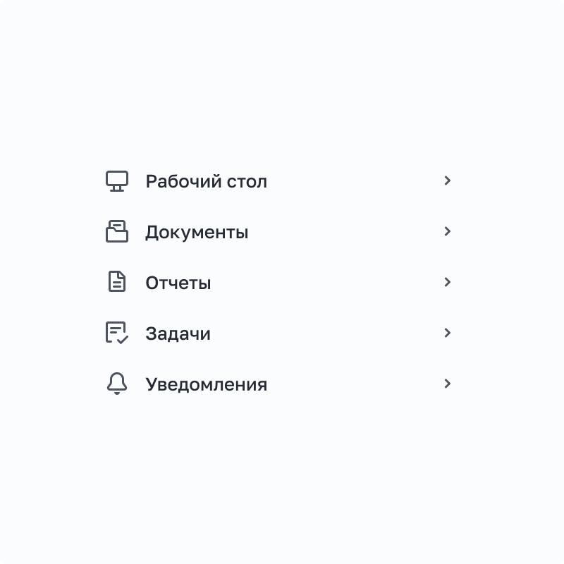Select the Отчеты text label
The height and width of the screenshot is (564, 564).
(x=178, y=283)
